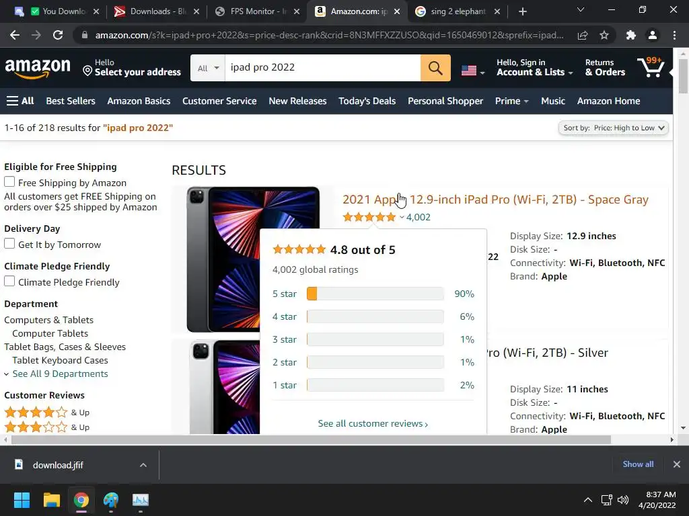The height and width of the screenshot is (516, 689).
Task: Open Returns & Orders
Action: [x=605, y=68]
